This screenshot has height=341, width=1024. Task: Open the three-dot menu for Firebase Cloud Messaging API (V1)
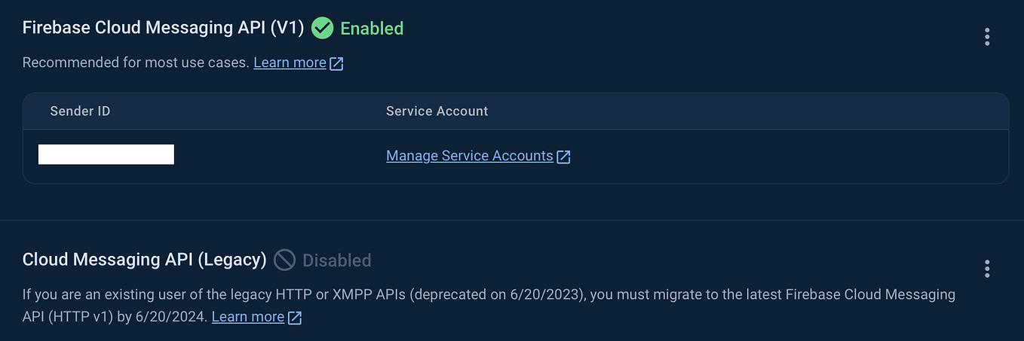(x=987, y=37)
